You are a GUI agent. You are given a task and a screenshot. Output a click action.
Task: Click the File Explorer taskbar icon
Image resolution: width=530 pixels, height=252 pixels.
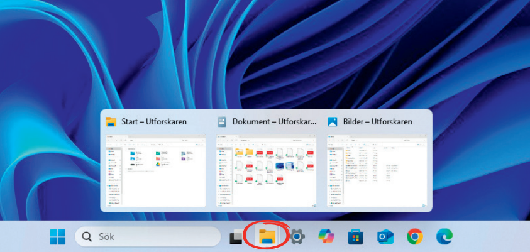point(267,236)
